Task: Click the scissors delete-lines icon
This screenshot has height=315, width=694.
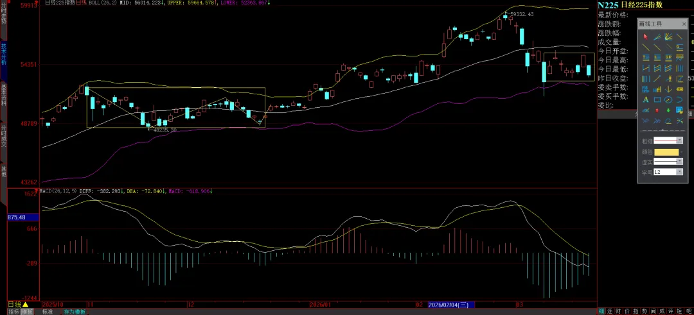Action: click(679, 121)
